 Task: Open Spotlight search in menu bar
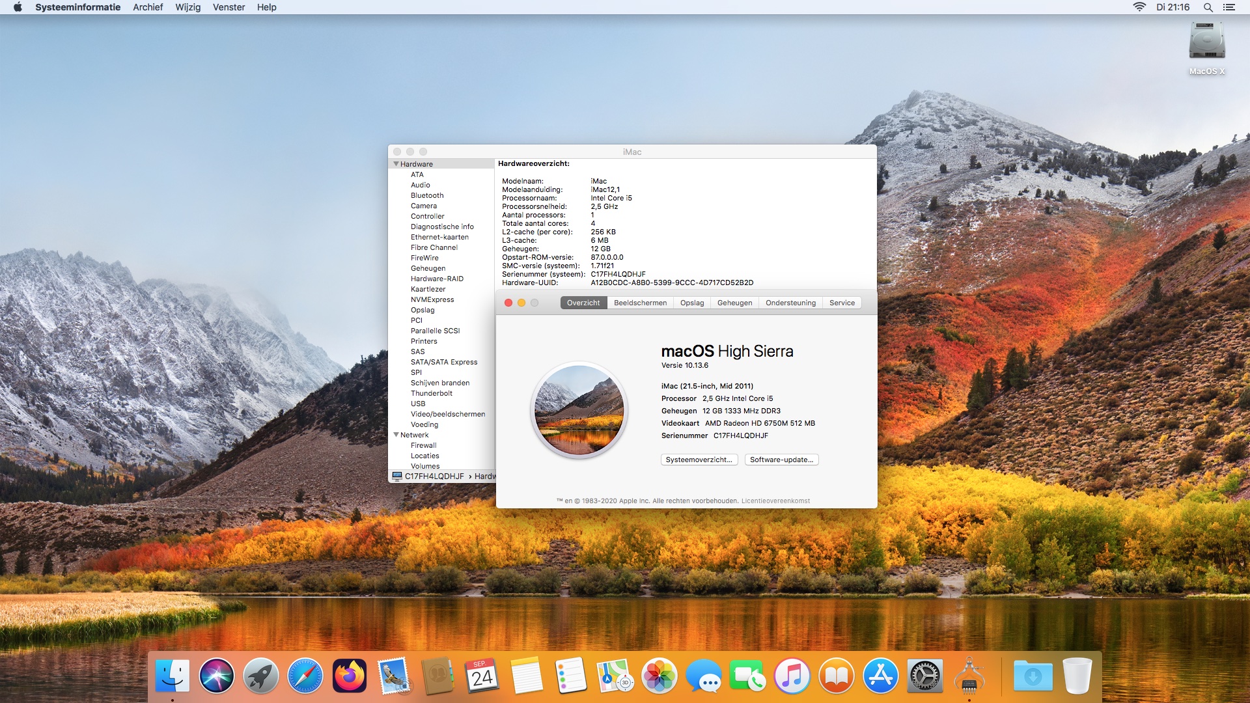(x=1208, y=7)
